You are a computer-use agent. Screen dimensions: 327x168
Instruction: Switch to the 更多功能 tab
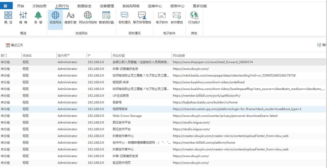coord(200,6)
